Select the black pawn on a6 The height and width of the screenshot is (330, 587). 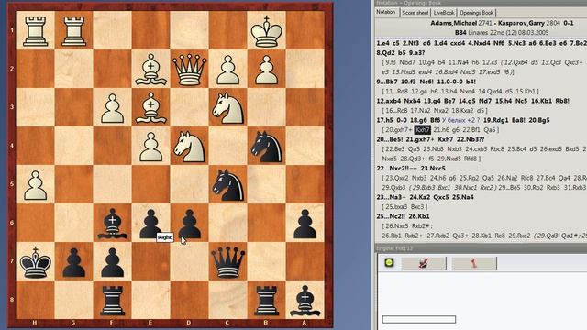coord(305,224)
